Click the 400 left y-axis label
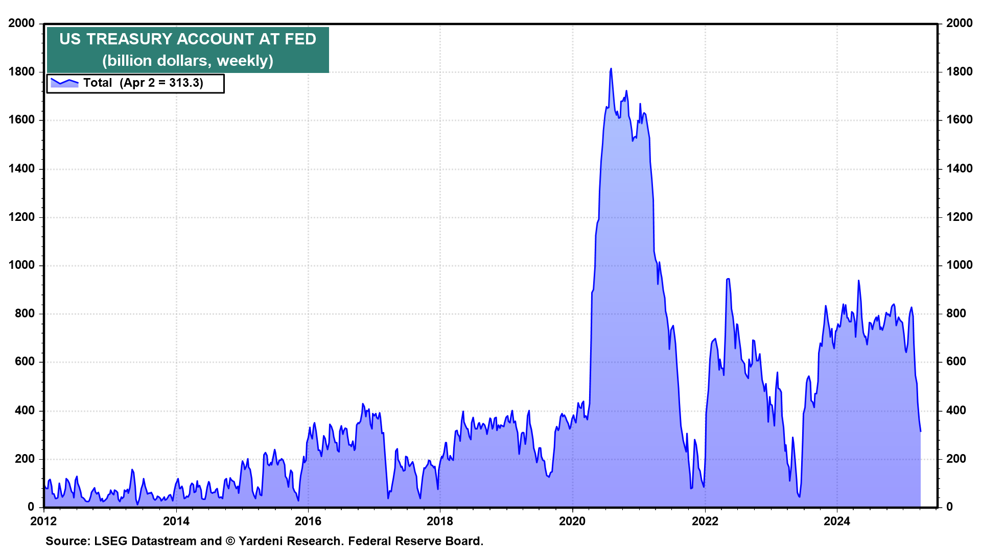 point(25,411)
